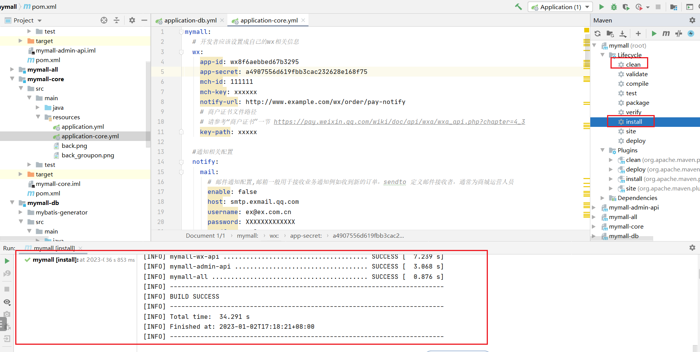This screenshot has height=352, width=700.
Task: Select mymall [install] result in run tree
Action: [x=79, y=260]
